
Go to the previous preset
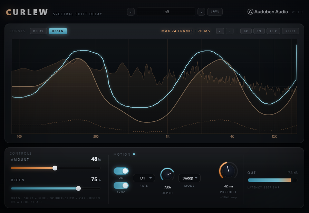point(131,12)
